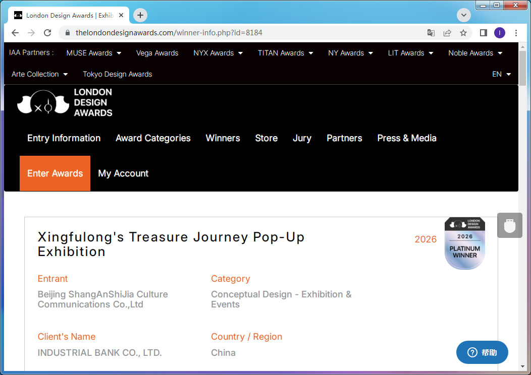531x375 pixels.
Task: Open the Tokyo Design Awards link
Action: pos(118,74)
